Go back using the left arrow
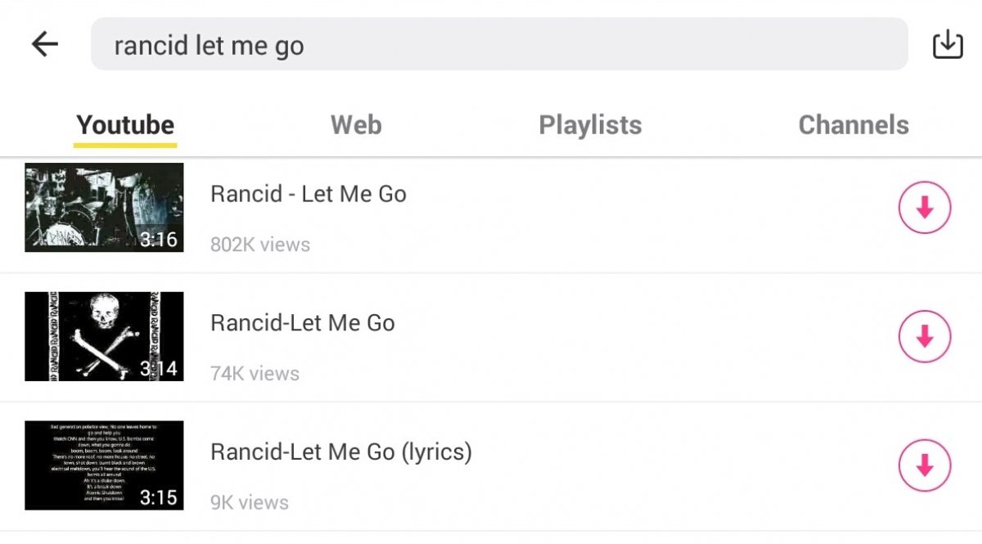982x544 pixels. (x=45, y=44)
